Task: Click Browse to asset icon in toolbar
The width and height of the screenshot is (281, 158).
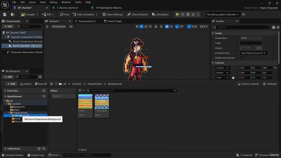Action: click(13, 14)
